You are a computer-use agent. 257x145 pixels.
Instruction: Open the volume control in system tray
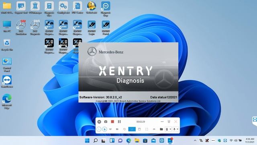click(236, 141)
